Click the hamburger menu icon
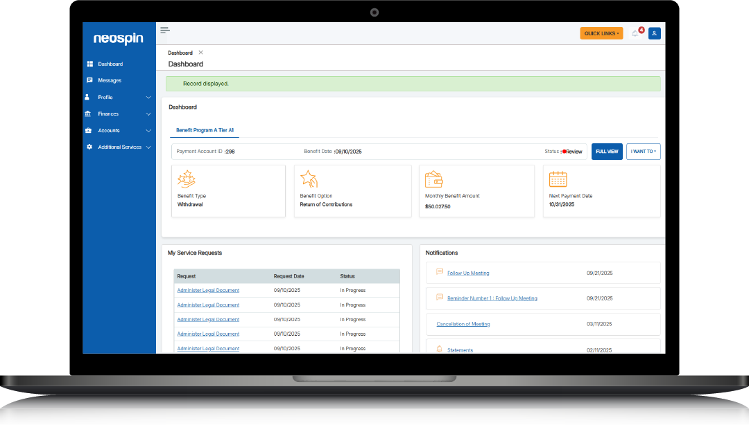Viewport: 749px width, 425px height. point(165,30)
